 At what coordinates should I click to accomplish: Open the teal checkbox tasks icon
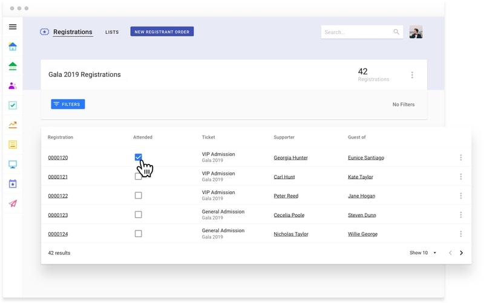tap(13, 105)
